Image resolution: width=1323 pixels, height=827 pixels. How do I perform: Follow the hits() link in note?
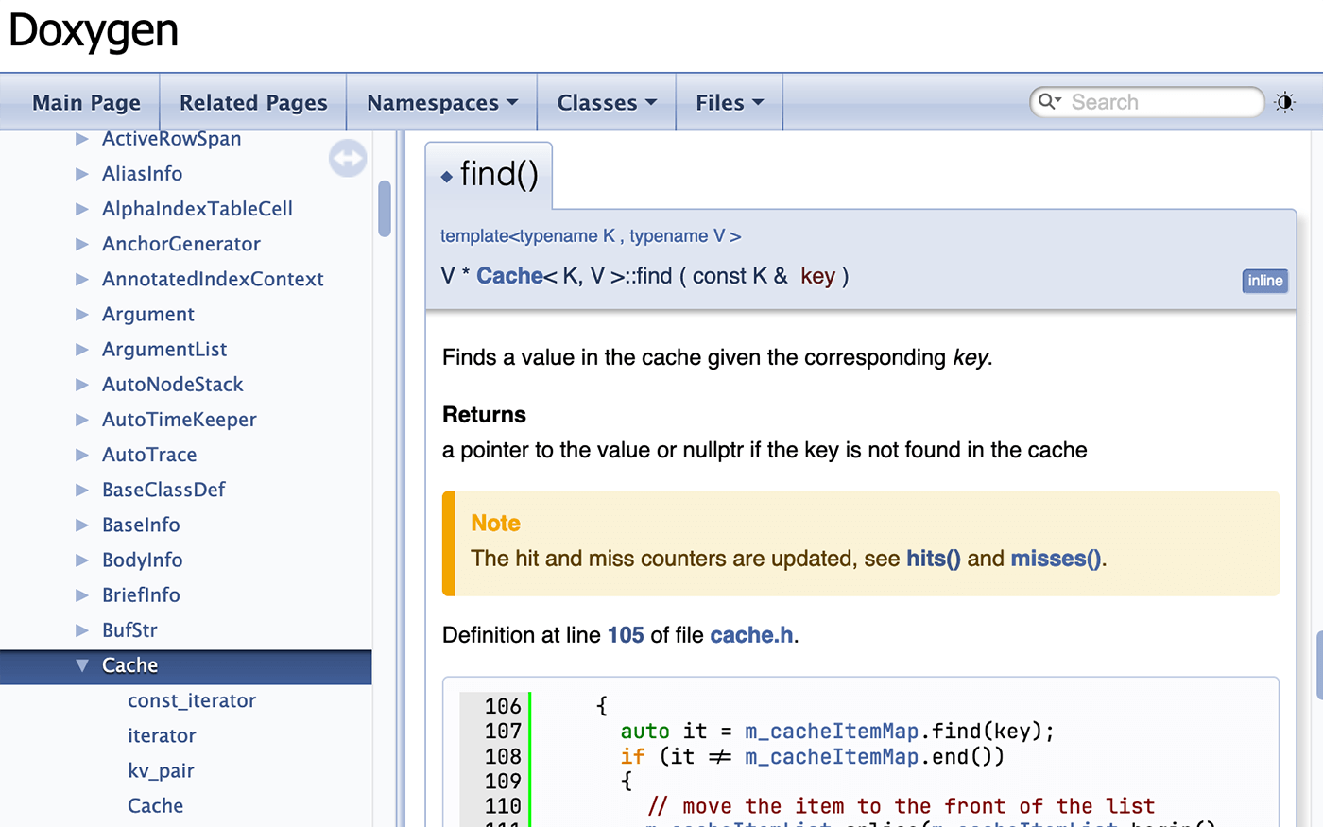[x=934, y=559]
